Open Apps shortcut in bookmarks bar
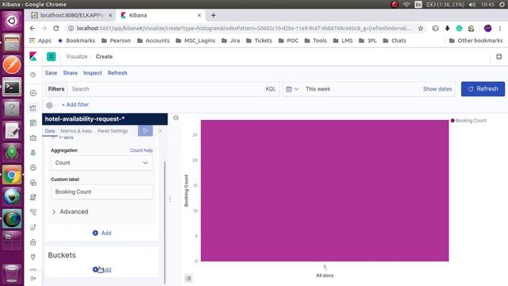Viewport: 508px width, 286px height. pos(40,41)
